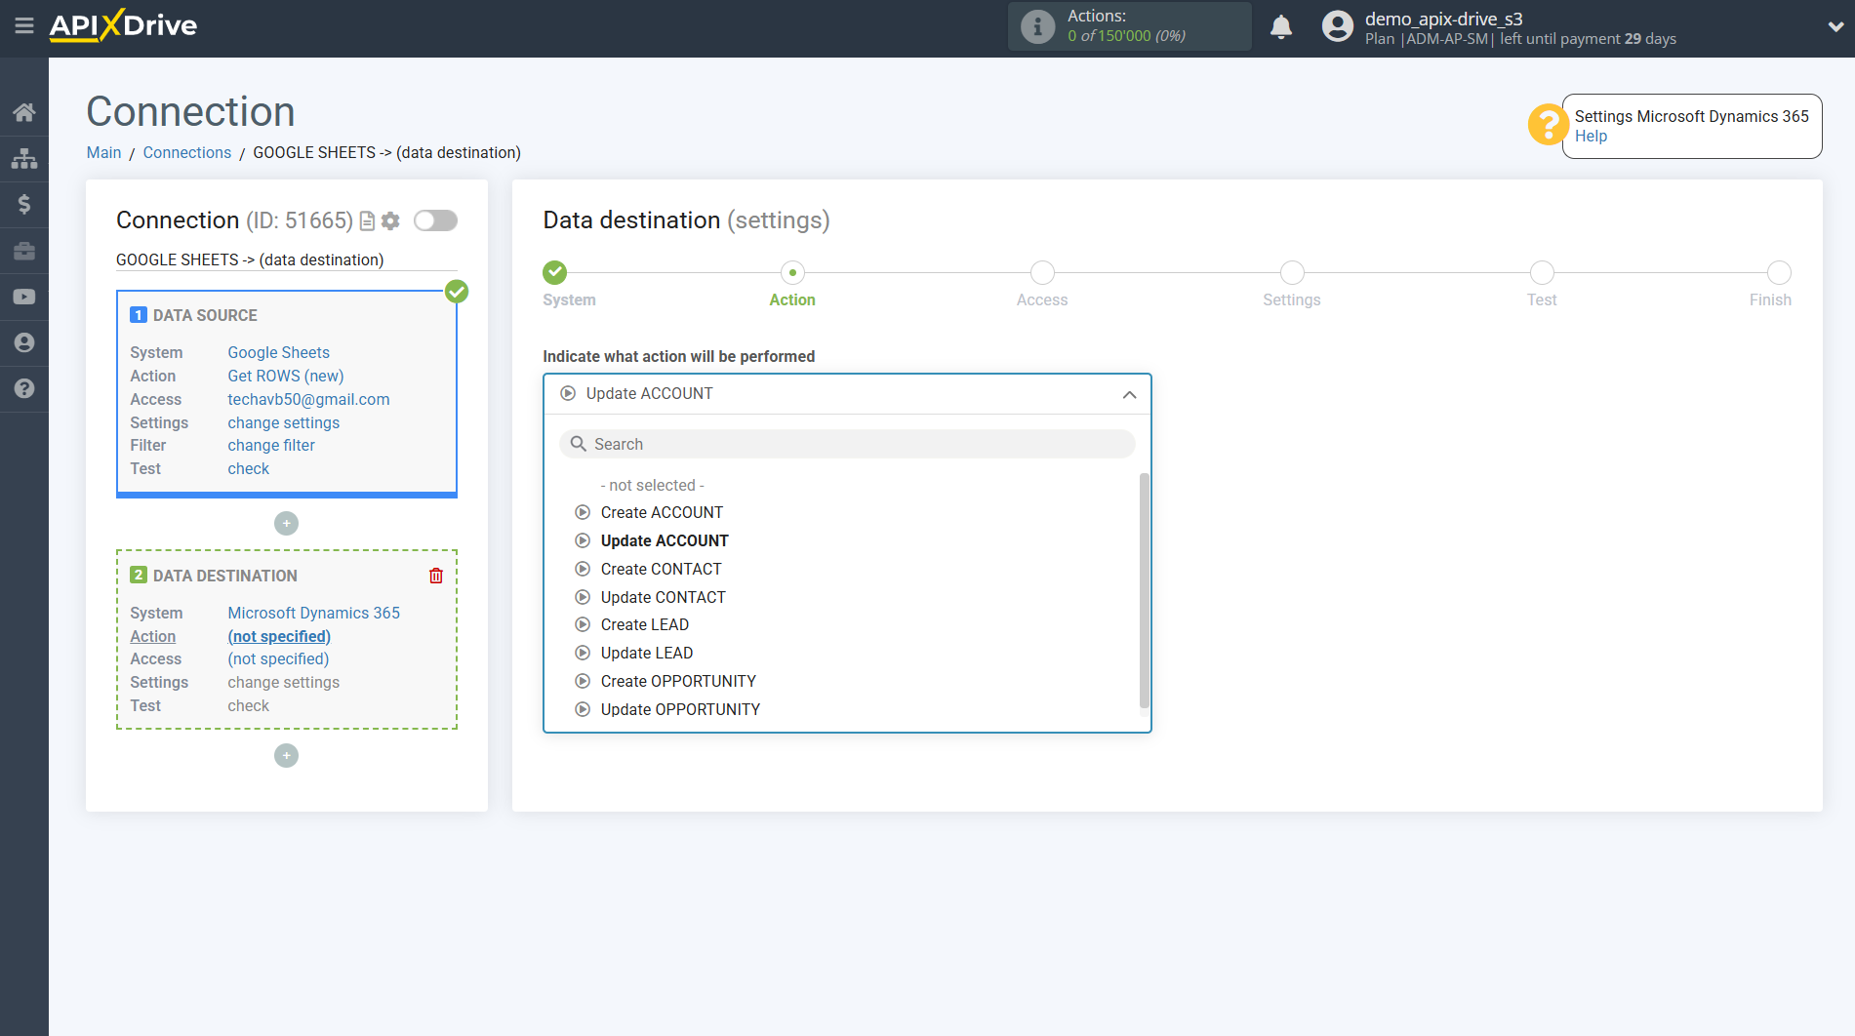Click the Microsoft Dynamics 365 link

pos(313,613)
